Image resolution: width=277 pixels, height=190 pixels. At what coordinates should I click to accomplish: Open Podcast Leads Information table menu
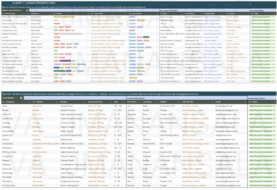23,10
